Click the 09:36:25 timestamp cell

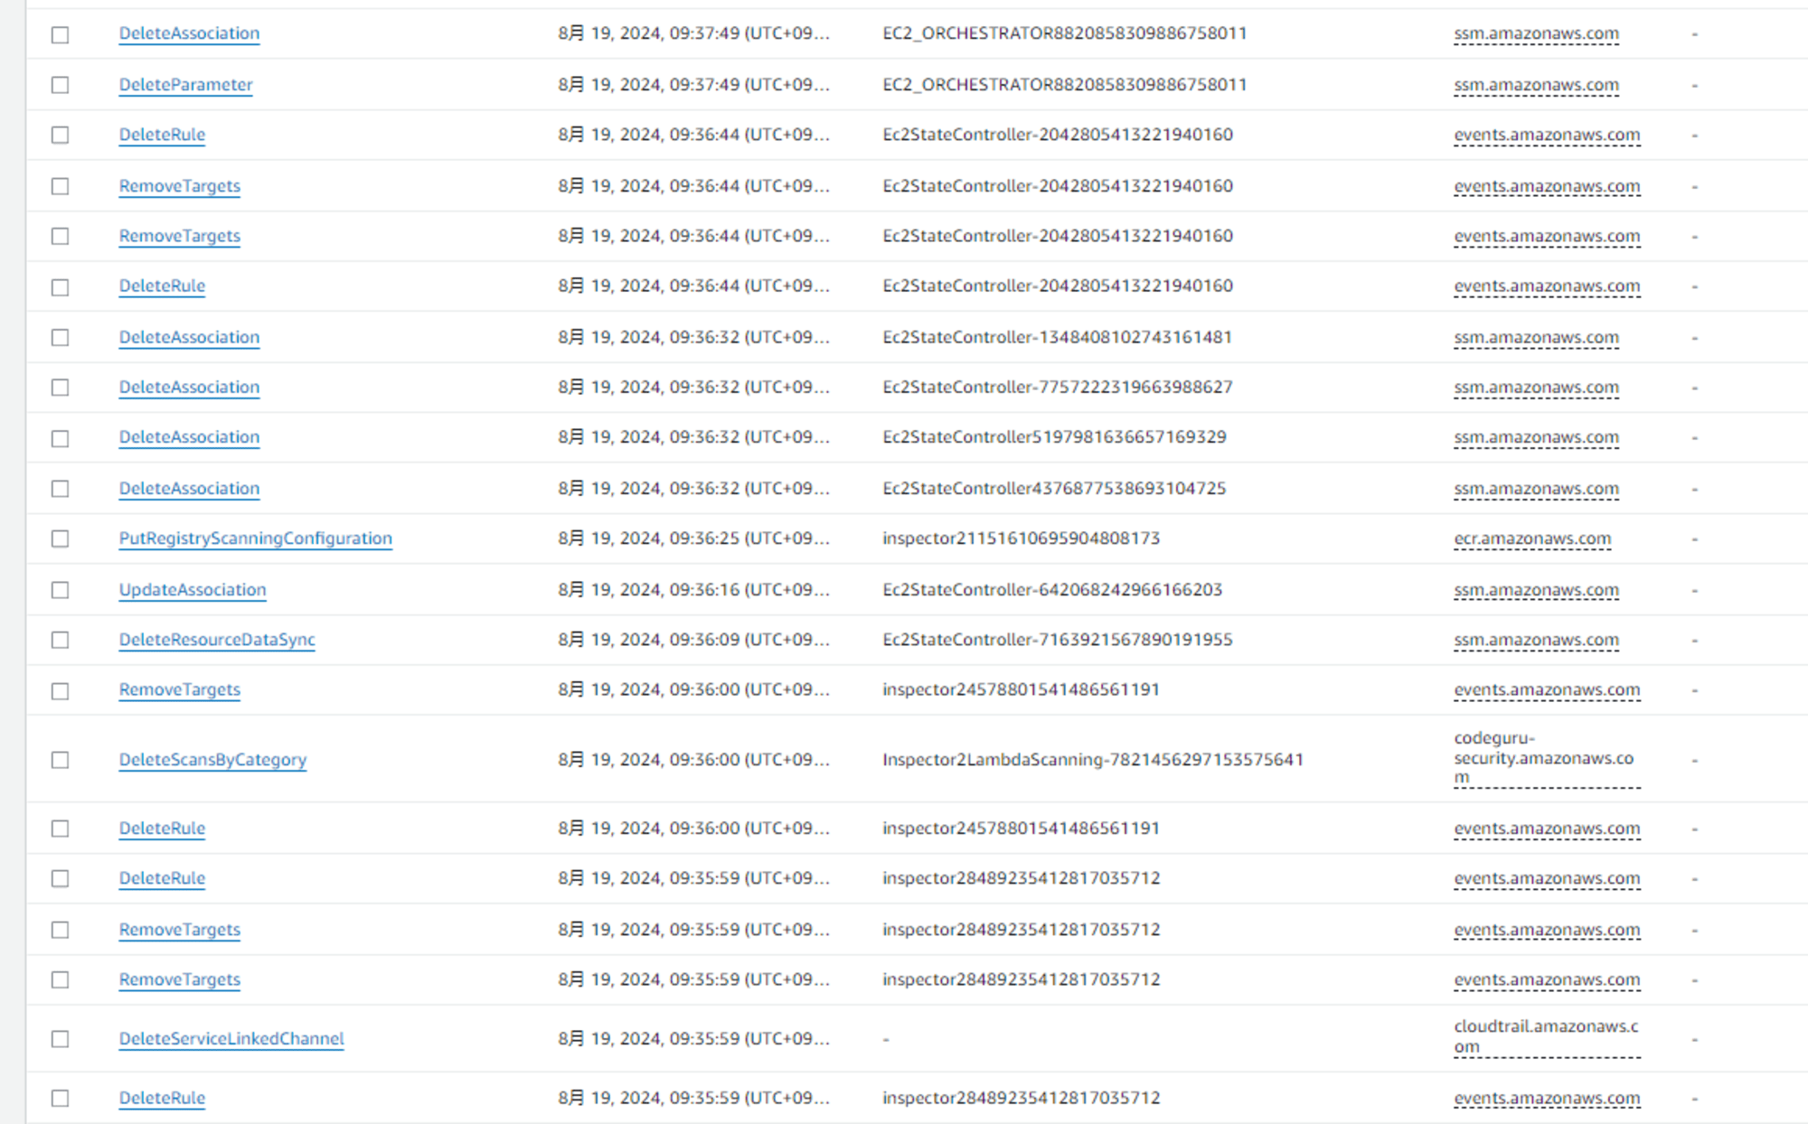pyautogui.click(x=693, y=538)
